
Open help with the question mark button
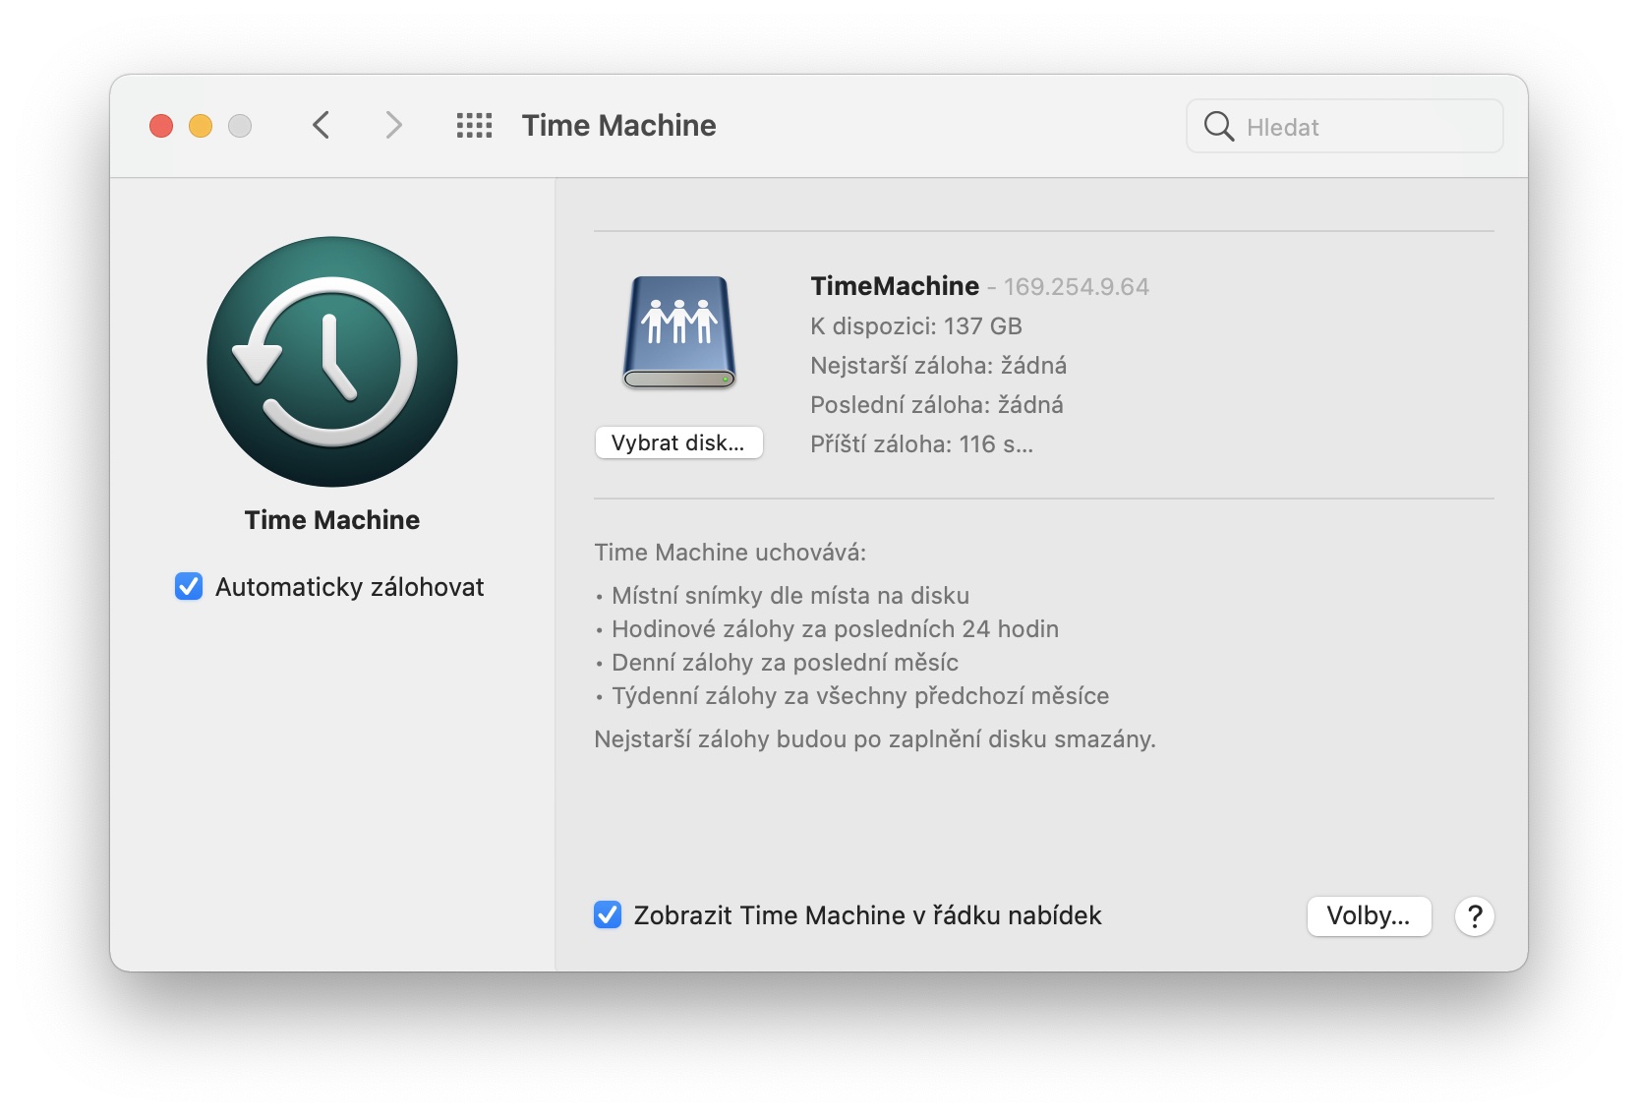[1474, 916]
